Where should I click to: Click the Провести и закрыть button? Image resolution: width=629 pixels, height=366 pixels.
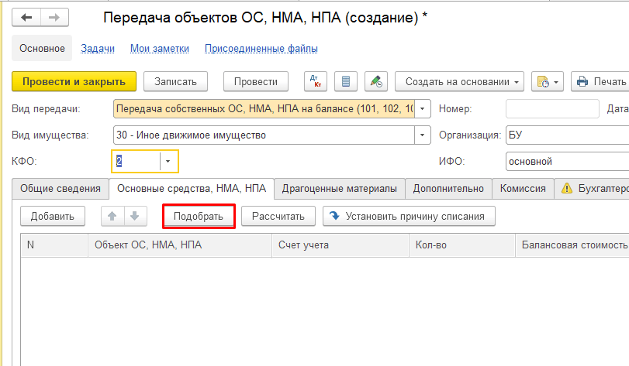tap(74, 81)
